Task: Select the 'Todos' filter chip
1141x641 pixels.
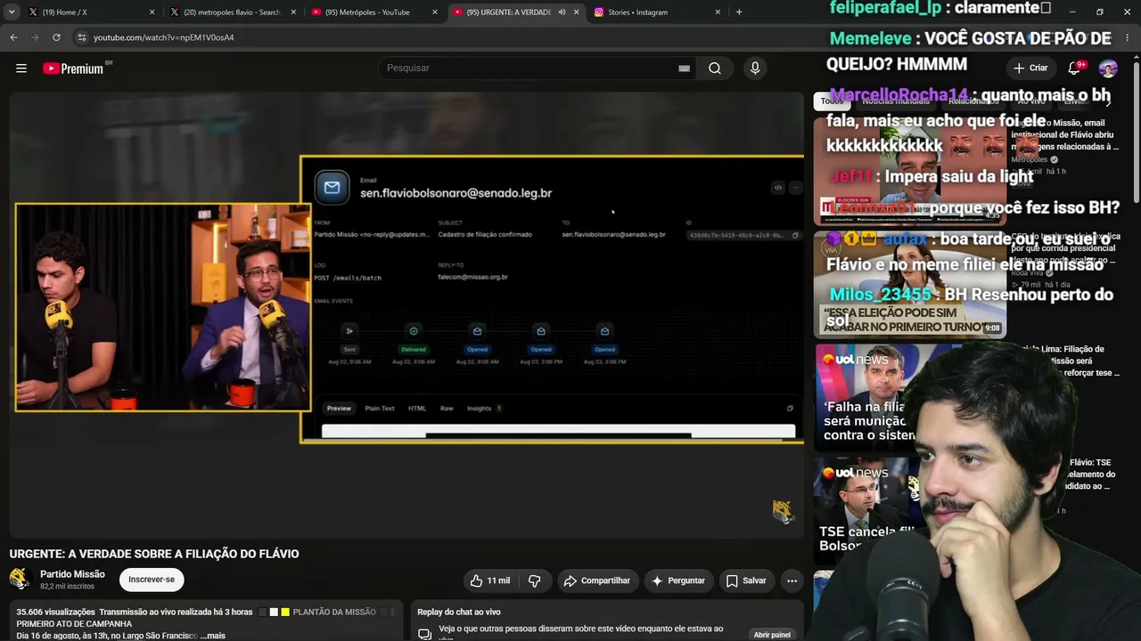Action: pyautogui.click(x=832, y=101)
